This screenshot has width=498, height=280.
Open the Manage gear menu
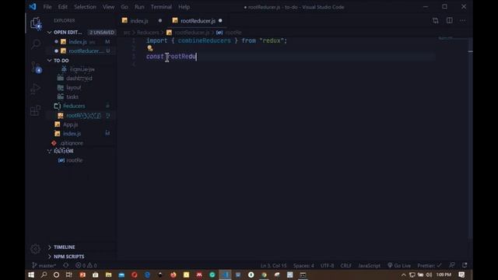click(36, 249)
